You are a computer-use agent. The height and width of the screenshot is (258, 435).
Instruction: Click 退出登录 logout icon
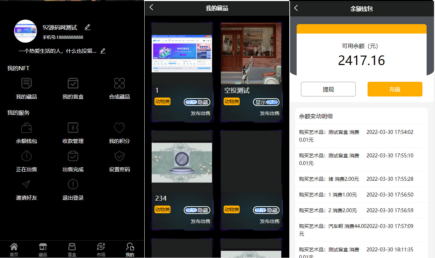coord(73,184)
